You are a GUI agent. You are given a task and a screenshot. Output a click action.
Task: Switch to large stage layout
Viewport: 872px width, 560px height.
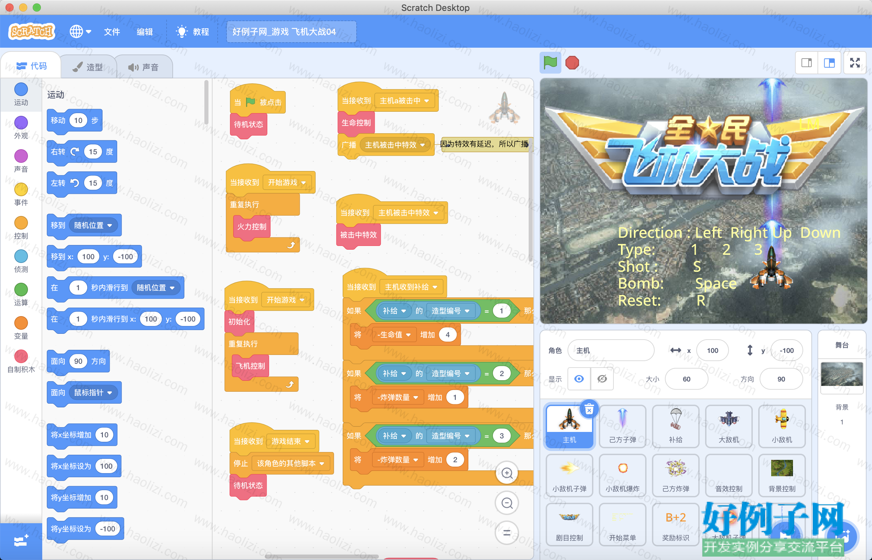[829, 63]
